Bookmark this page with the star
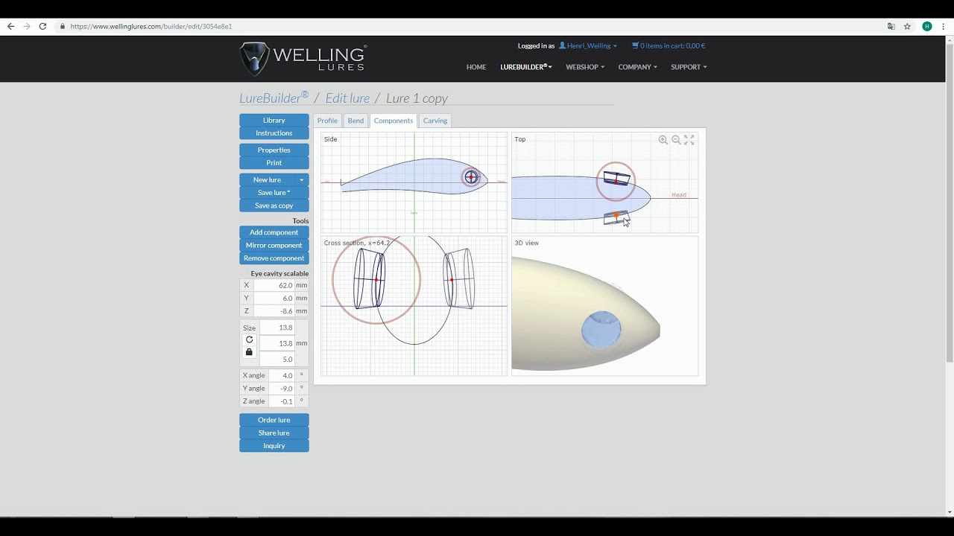This screenshot has height=536, width=954. pyautogui.click(x=907, y=26)
